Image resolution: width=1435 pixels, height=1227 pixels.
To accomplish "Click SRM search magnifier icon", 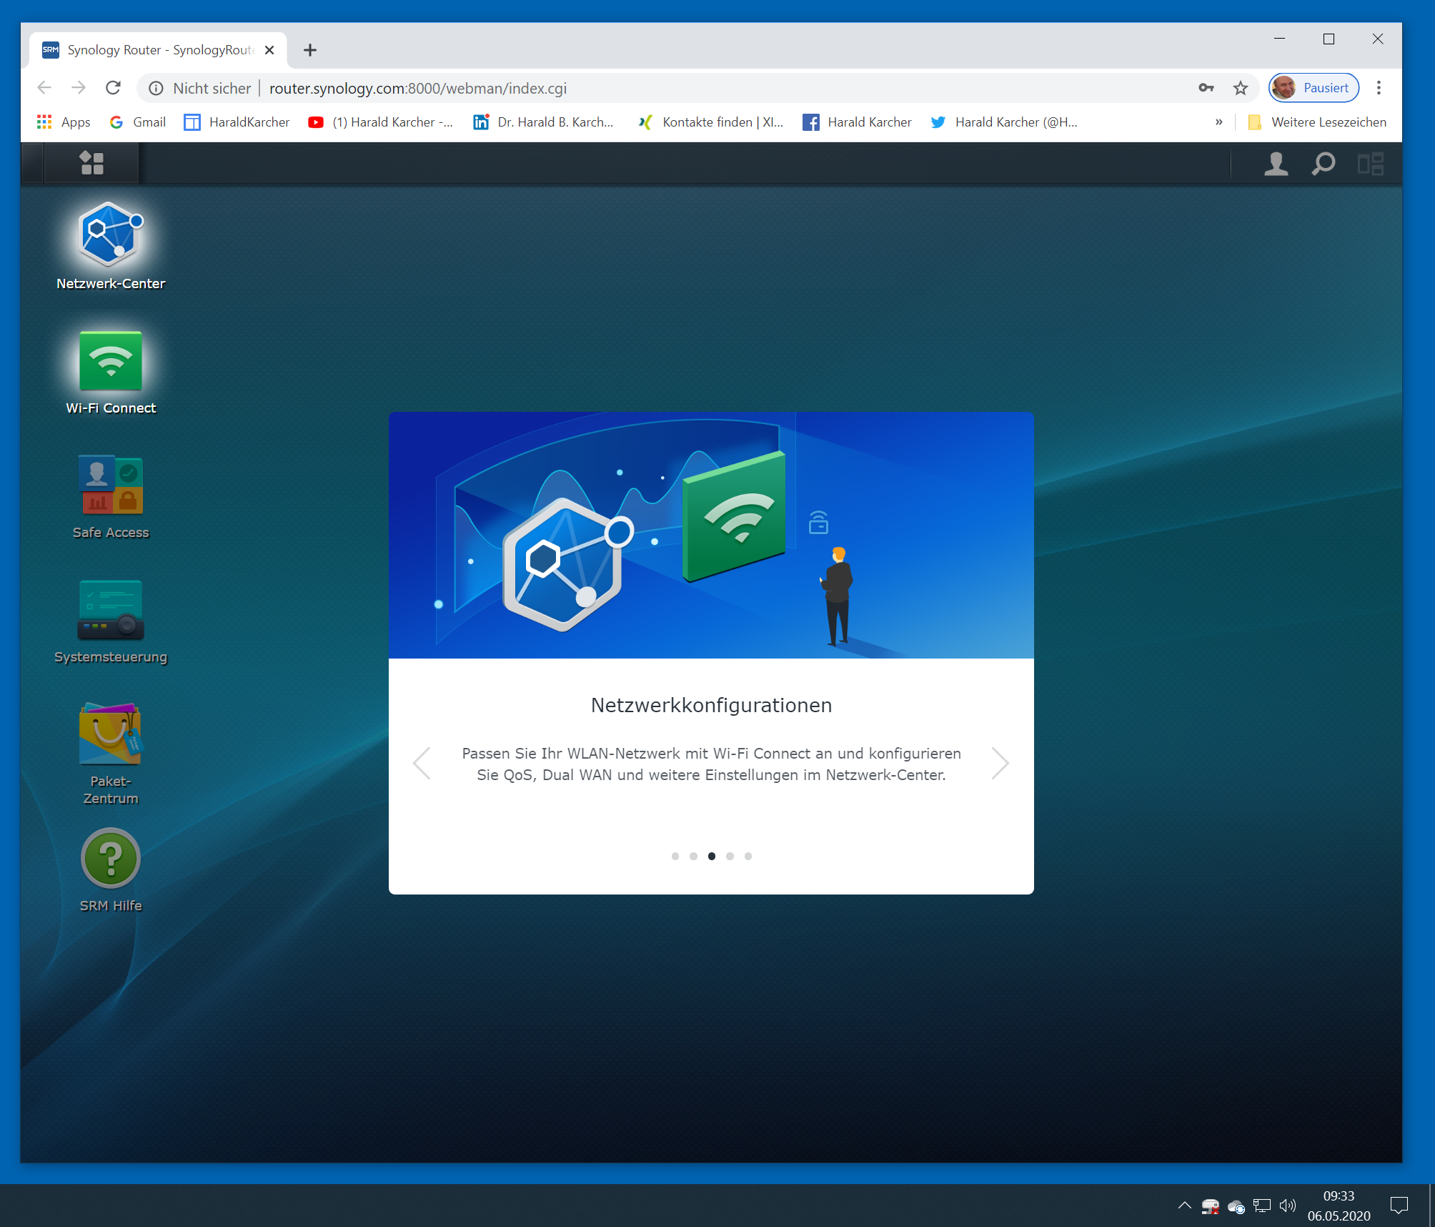I will [1323, 164].
